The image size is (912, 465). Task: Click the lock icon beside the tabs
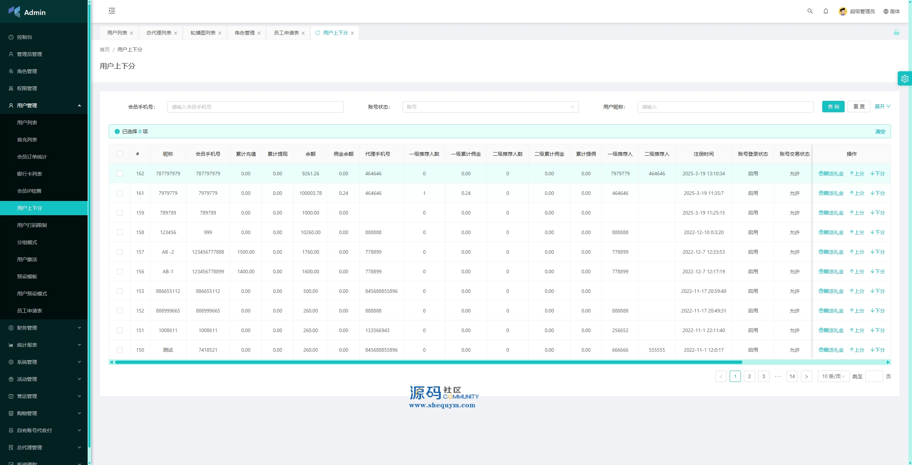point(896,32)
